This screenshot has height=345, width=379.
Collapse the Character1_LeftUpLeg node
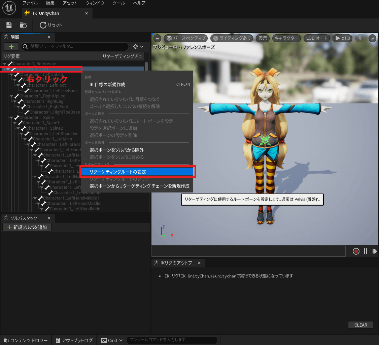click(11, 75)
